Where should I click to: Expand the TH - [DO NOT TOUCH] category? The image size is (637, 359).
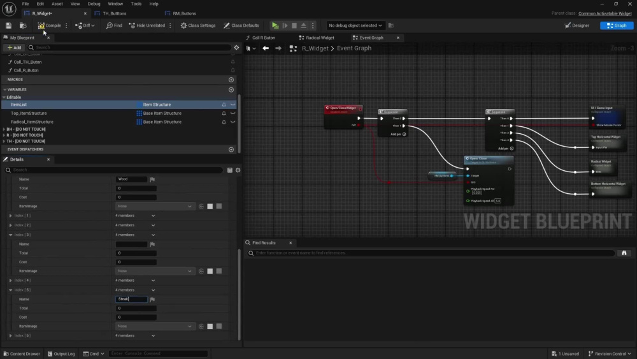click(4, 141)
